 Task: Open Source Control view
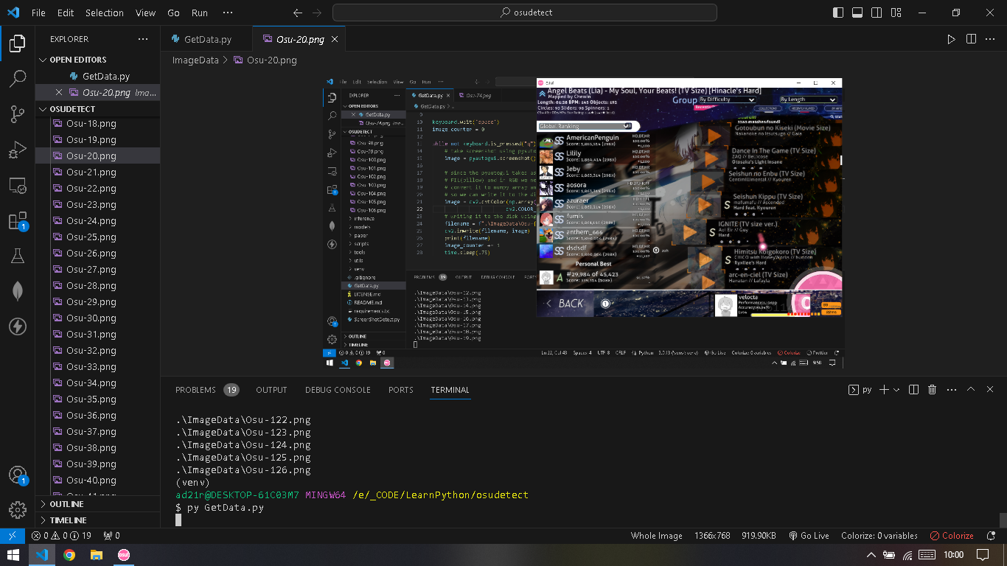click(18, 113)
